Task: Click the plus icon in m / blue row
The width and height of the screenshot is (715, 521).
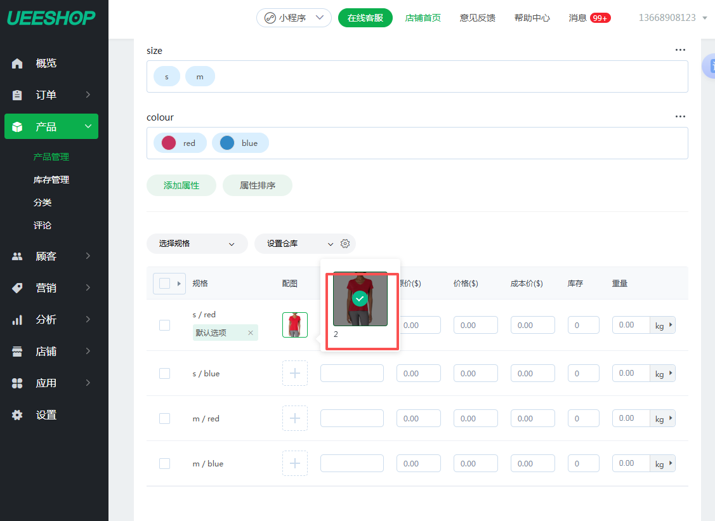Action: point(294,463)
